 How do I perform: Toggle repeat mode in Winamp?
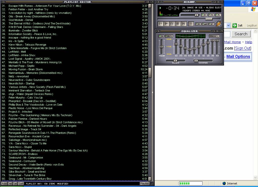(212, 24)
